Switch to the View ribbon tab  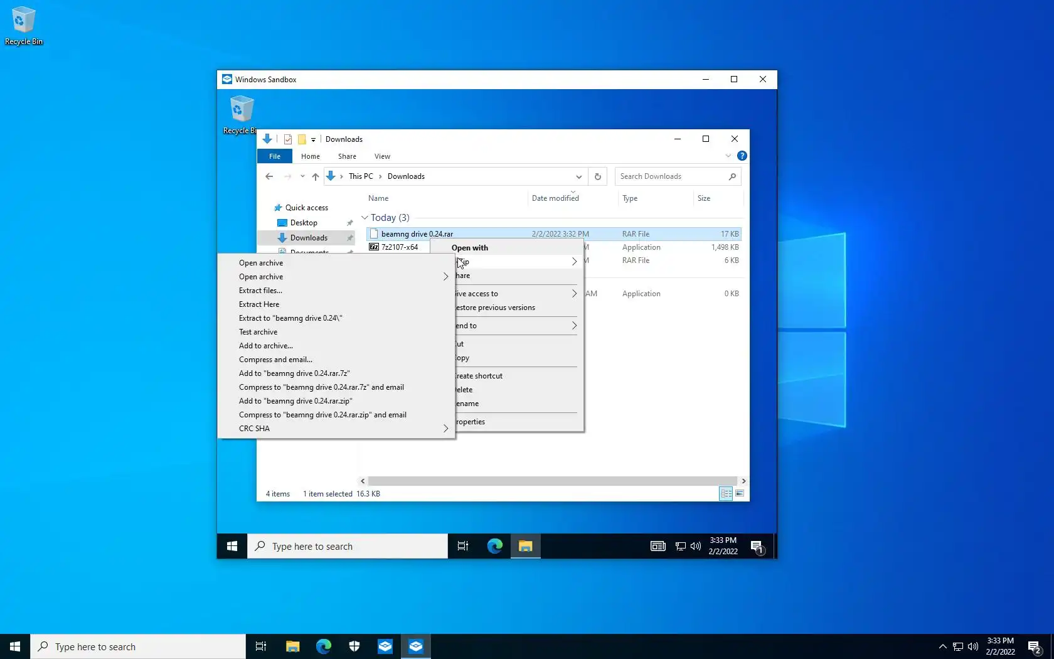click(382, 156)
